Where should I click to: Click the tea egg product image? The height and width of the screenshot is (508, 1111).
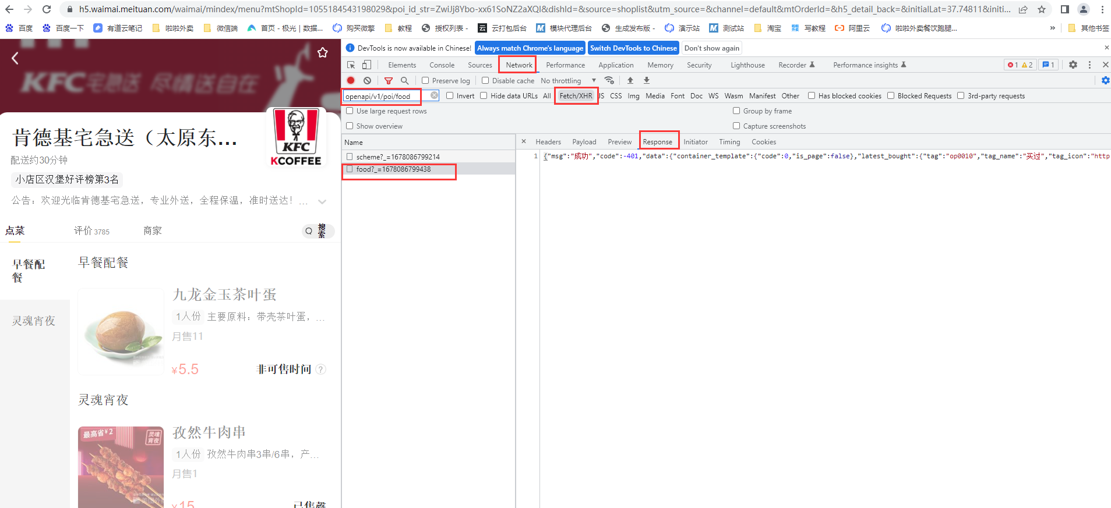[x=121, y=332]
